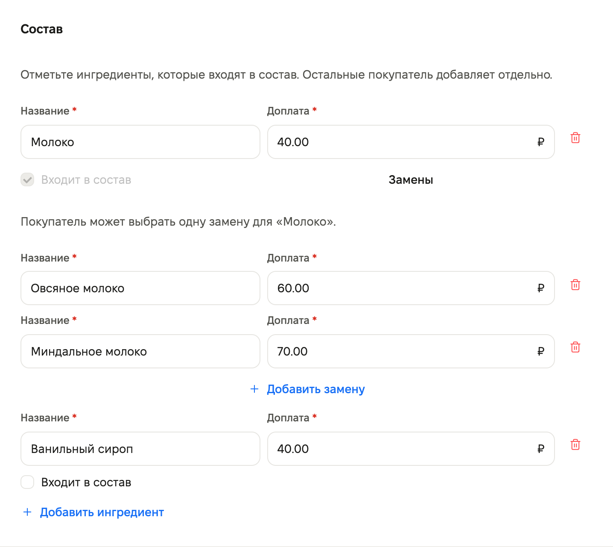This screenshot has height=547, width=613.
Task: Edit the 40.00 surcharge field for Молоко
Action: (411, 142)
